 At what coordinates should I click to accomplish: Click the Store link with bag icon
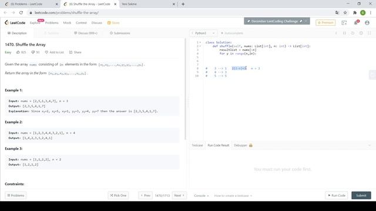click(113, 23)
